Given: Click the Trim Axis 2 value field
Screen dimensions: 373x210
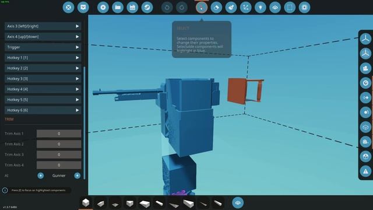Looking at the screenshot, I should pos(59,144).
